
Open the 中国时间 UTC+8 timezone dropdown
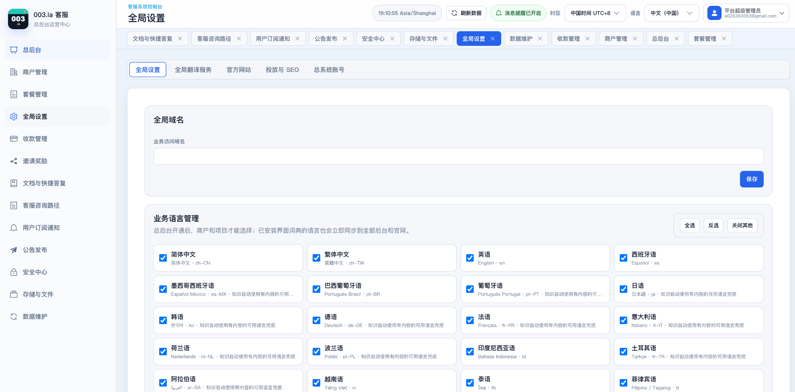point(595,13)
